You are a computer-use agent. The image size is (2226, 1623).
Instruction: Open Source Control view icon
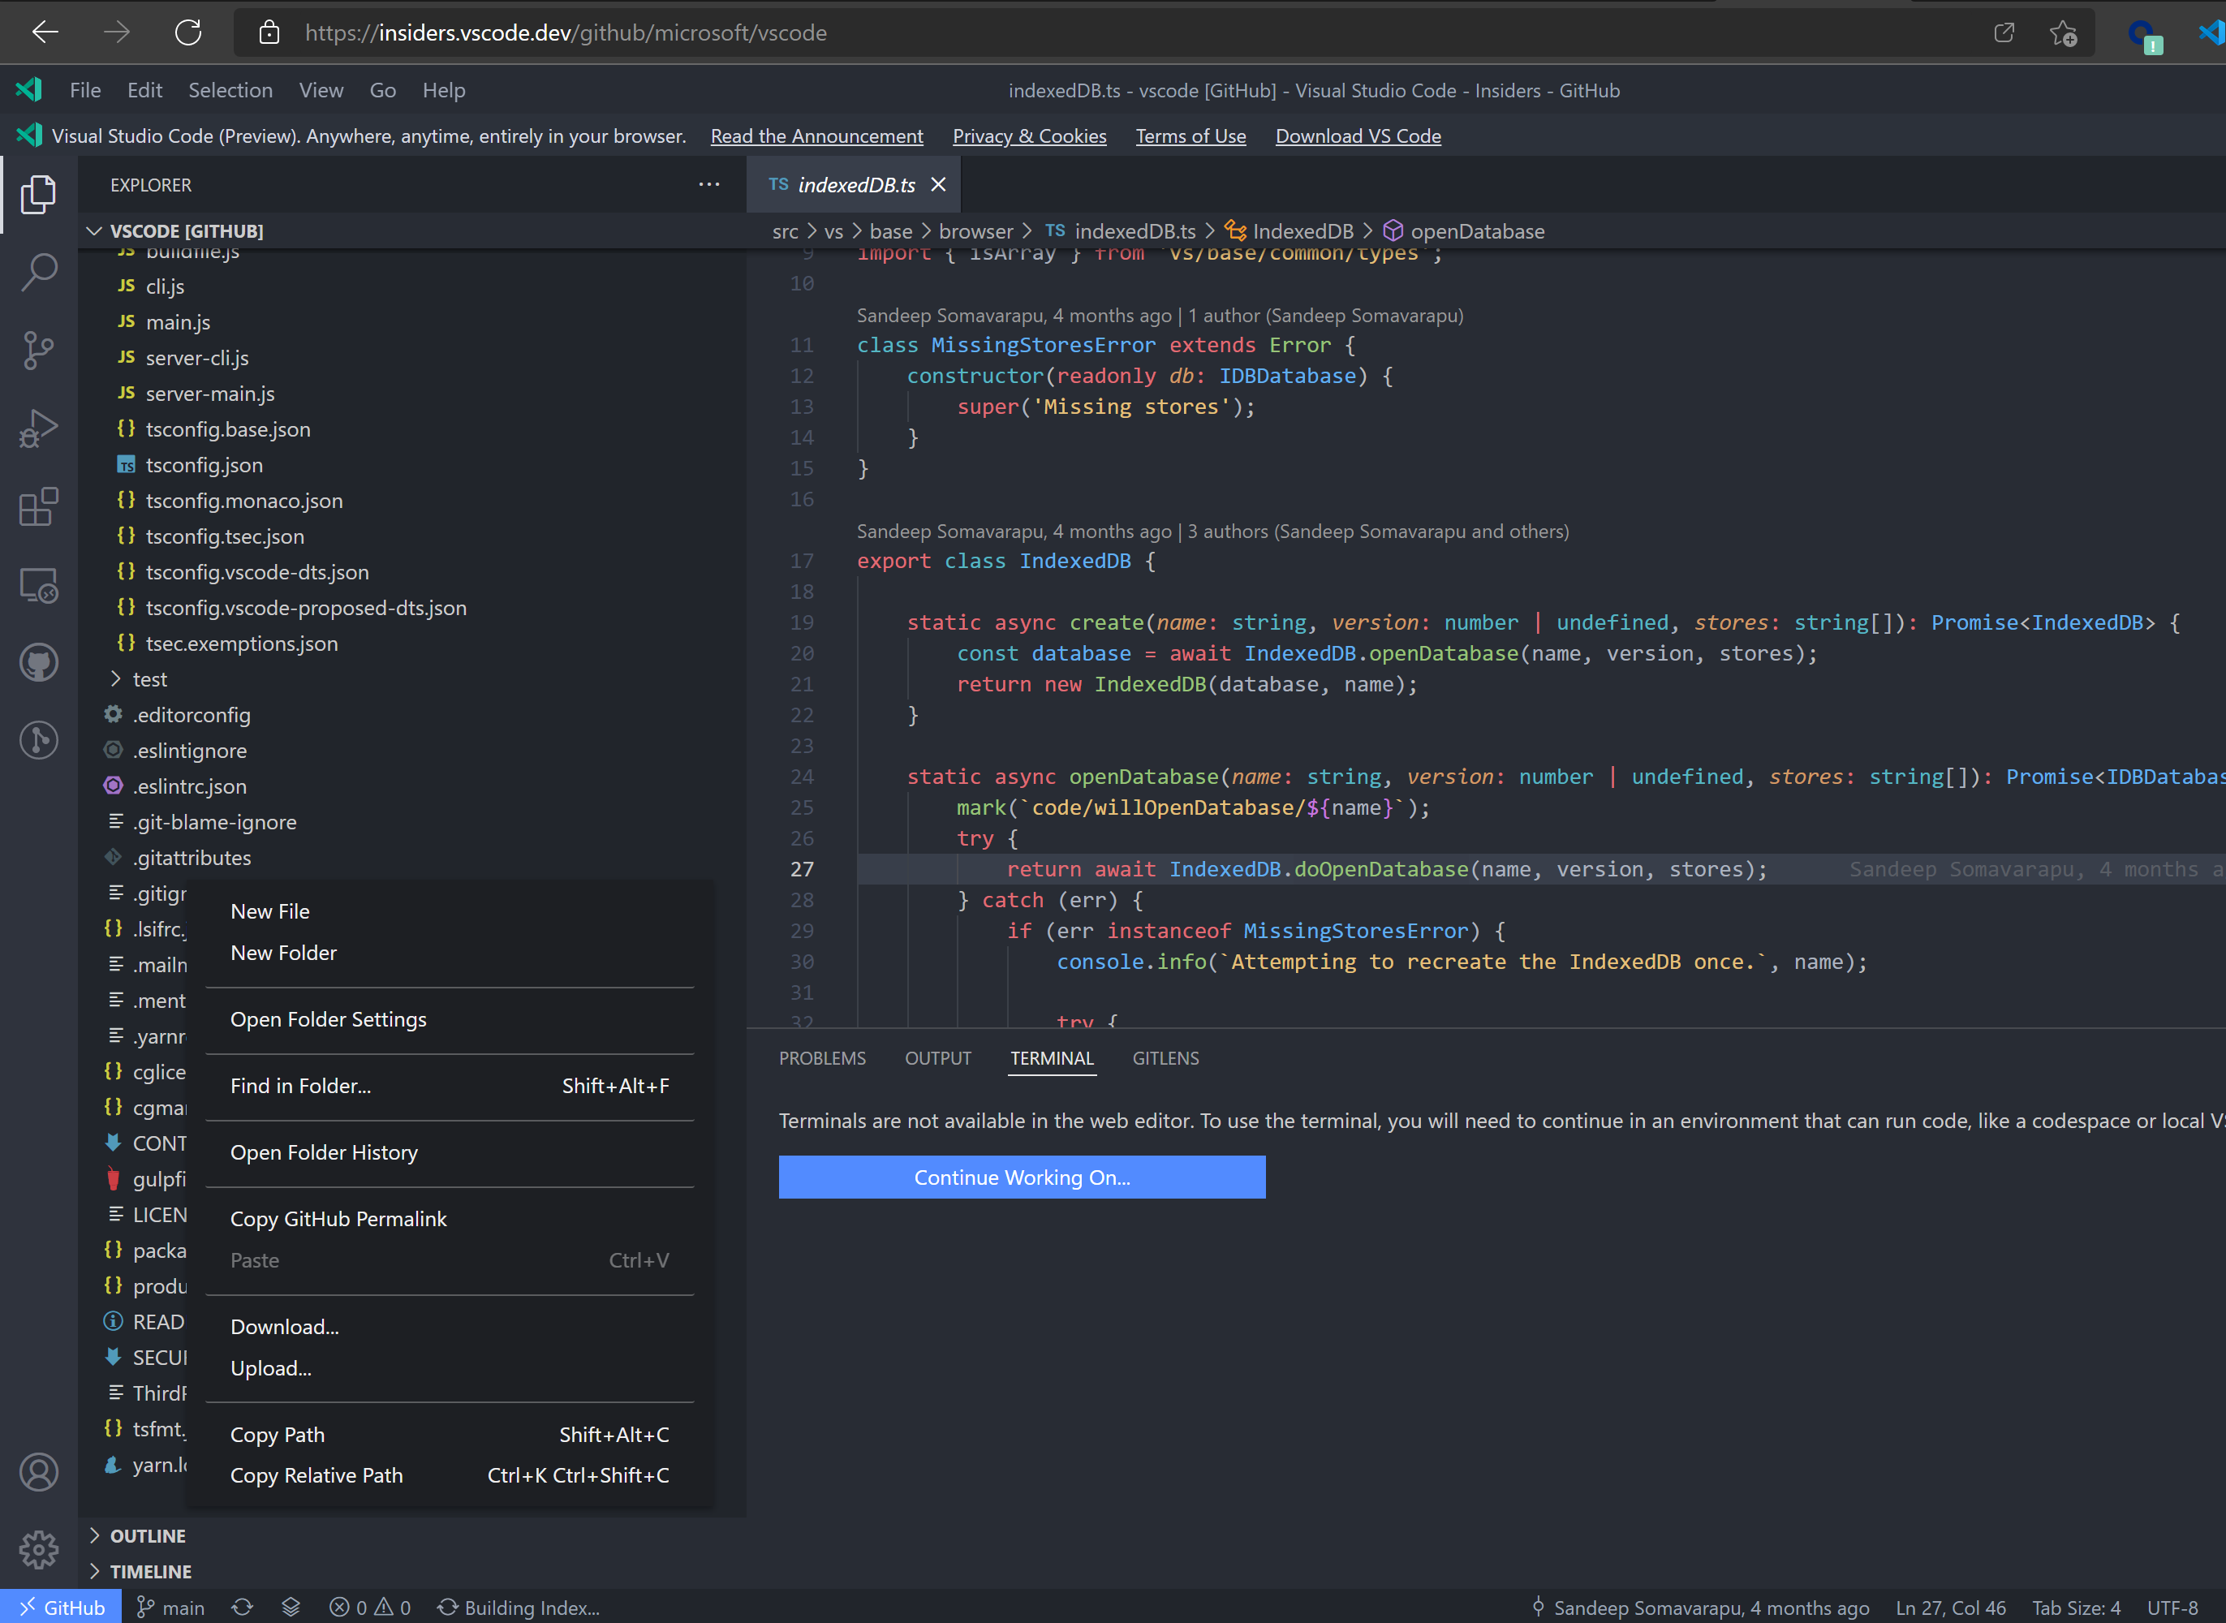[39, 351]
